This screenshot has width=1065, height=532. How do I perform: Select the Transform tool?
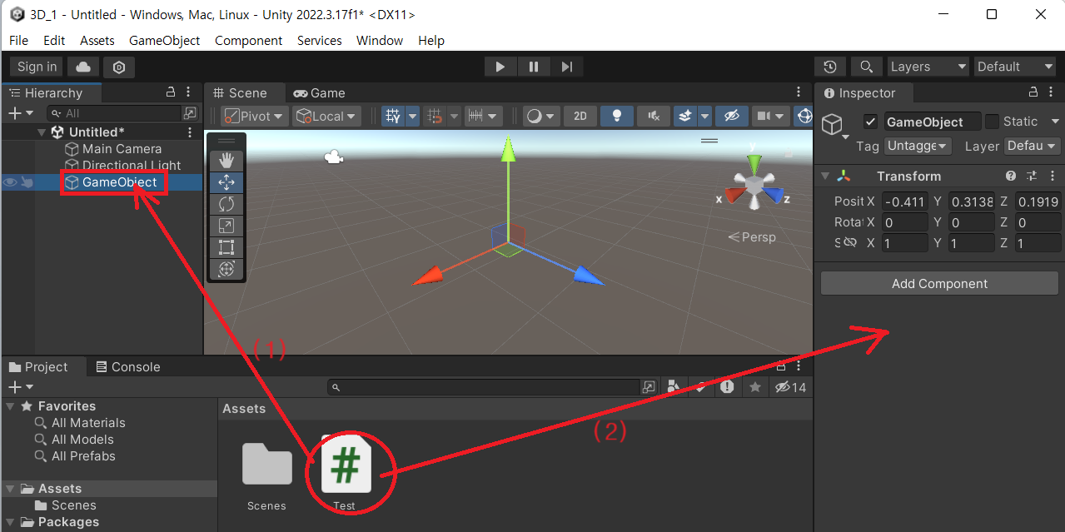point(226,269)
